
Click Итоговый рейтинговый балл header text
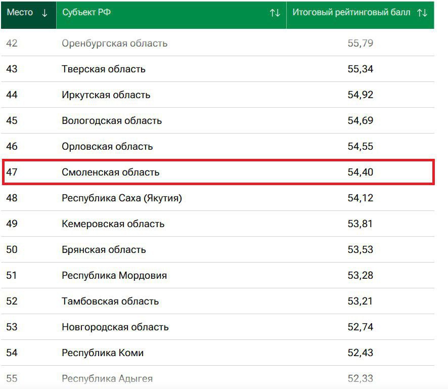[351, 13]
